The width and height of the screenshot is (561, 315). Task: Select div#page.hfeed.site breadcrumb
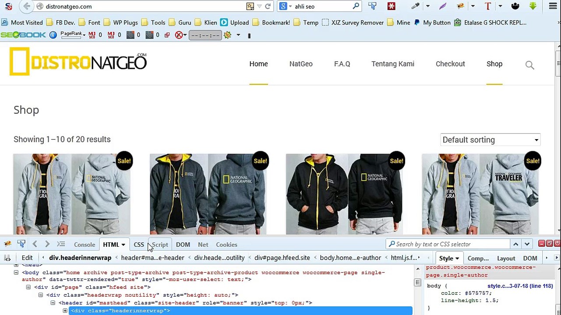pos(282,258)
